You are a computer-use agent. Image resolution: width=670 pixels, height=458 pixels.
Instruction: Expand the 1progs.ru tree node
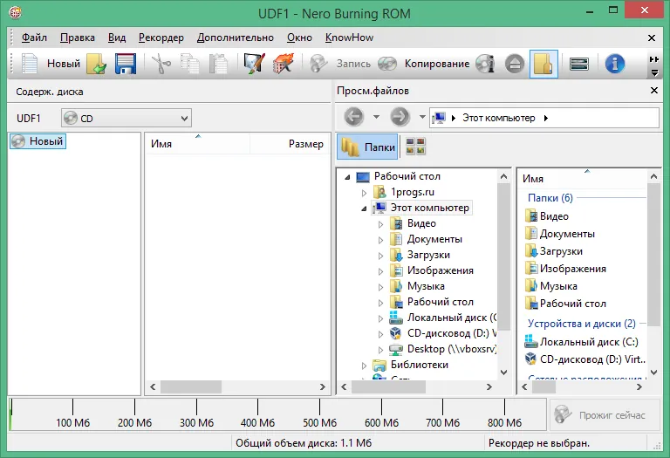coord(364,193)
